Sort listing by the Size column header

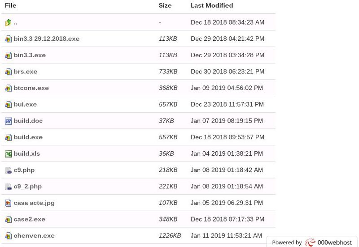(x=165, y=5)
